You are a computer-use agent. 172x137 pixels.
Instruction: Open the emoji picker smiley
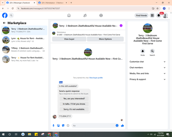(117, 125)
